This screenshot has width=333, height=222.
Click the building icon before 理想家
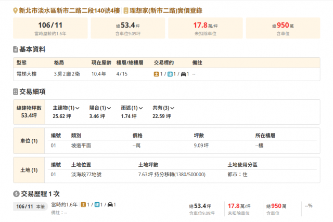[x=126, y=10]
